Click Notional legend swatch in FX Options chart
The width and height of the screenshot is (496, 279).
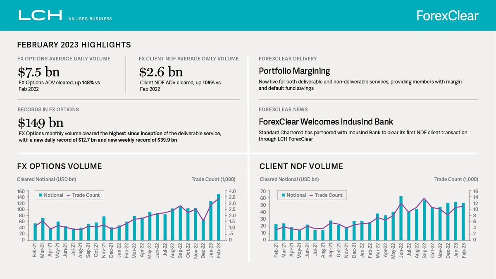pos(41,195)
